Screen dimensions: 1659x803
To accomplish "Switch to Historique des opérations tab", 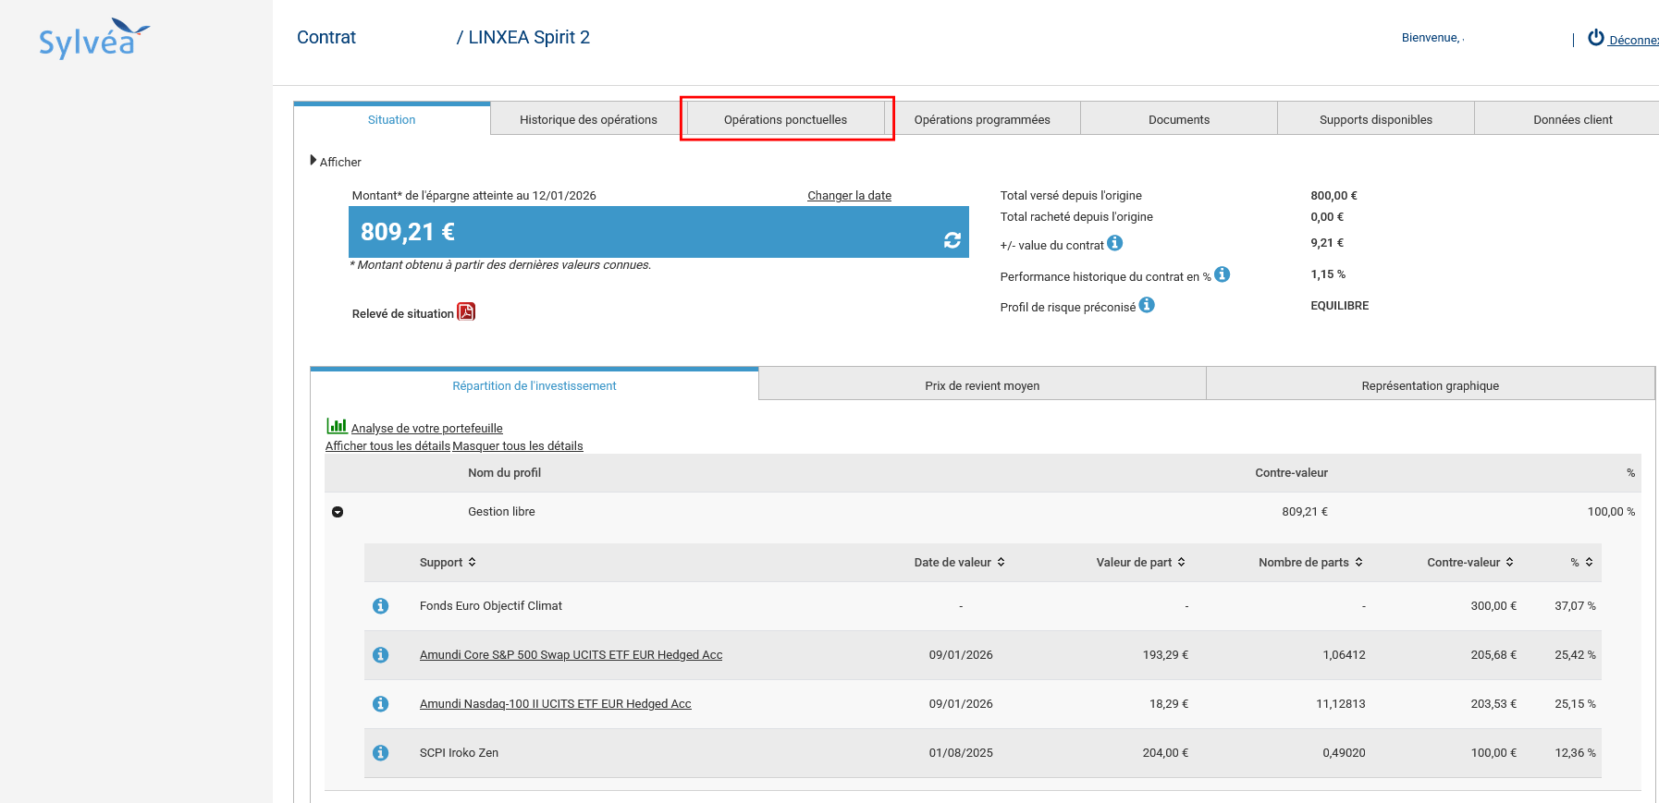I will pos(588,120).
